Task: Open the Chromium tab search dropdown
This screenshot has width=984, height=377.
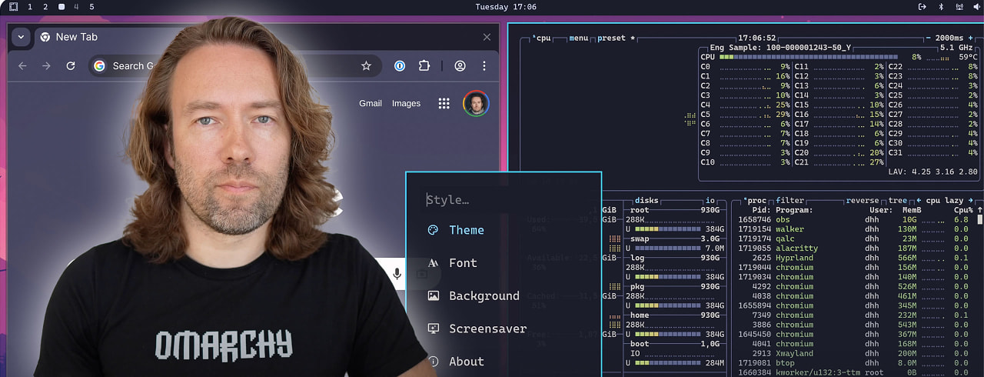Action: (21, 37)
